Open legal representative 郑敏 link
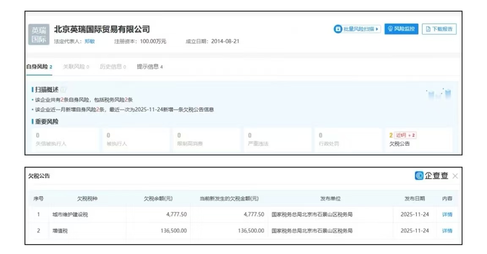The height and width of the screenshot is (254, 487). point(90,41)
